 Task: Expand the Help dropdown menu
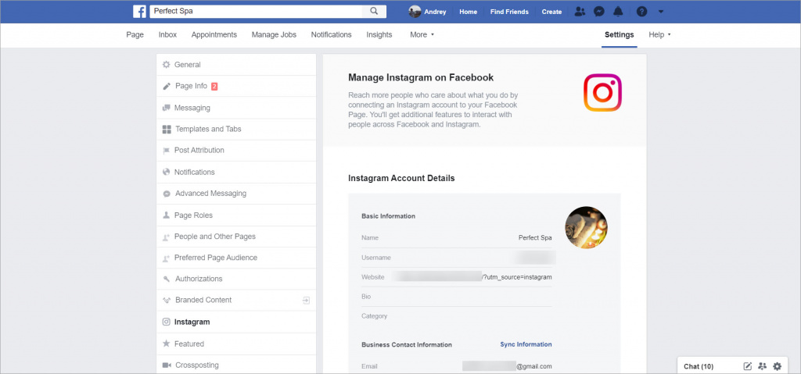[x=659, y=34]
